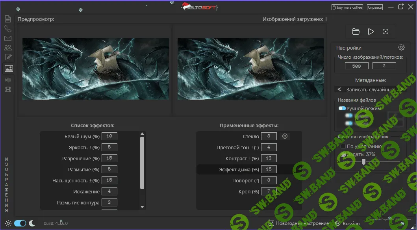Open the document section in sidebar
Viewport: 417px width, 230px height.
(x=8, y=19)
